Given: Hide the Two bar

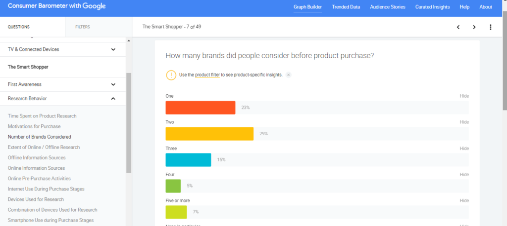Looking at the screenshot, I should pos(464,122).
